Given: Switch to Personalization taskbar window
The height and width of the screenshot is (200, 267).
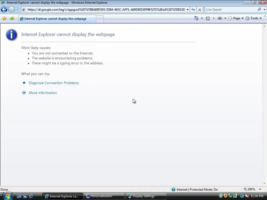Looking at the screenshot, I should (x=104, y=196).
